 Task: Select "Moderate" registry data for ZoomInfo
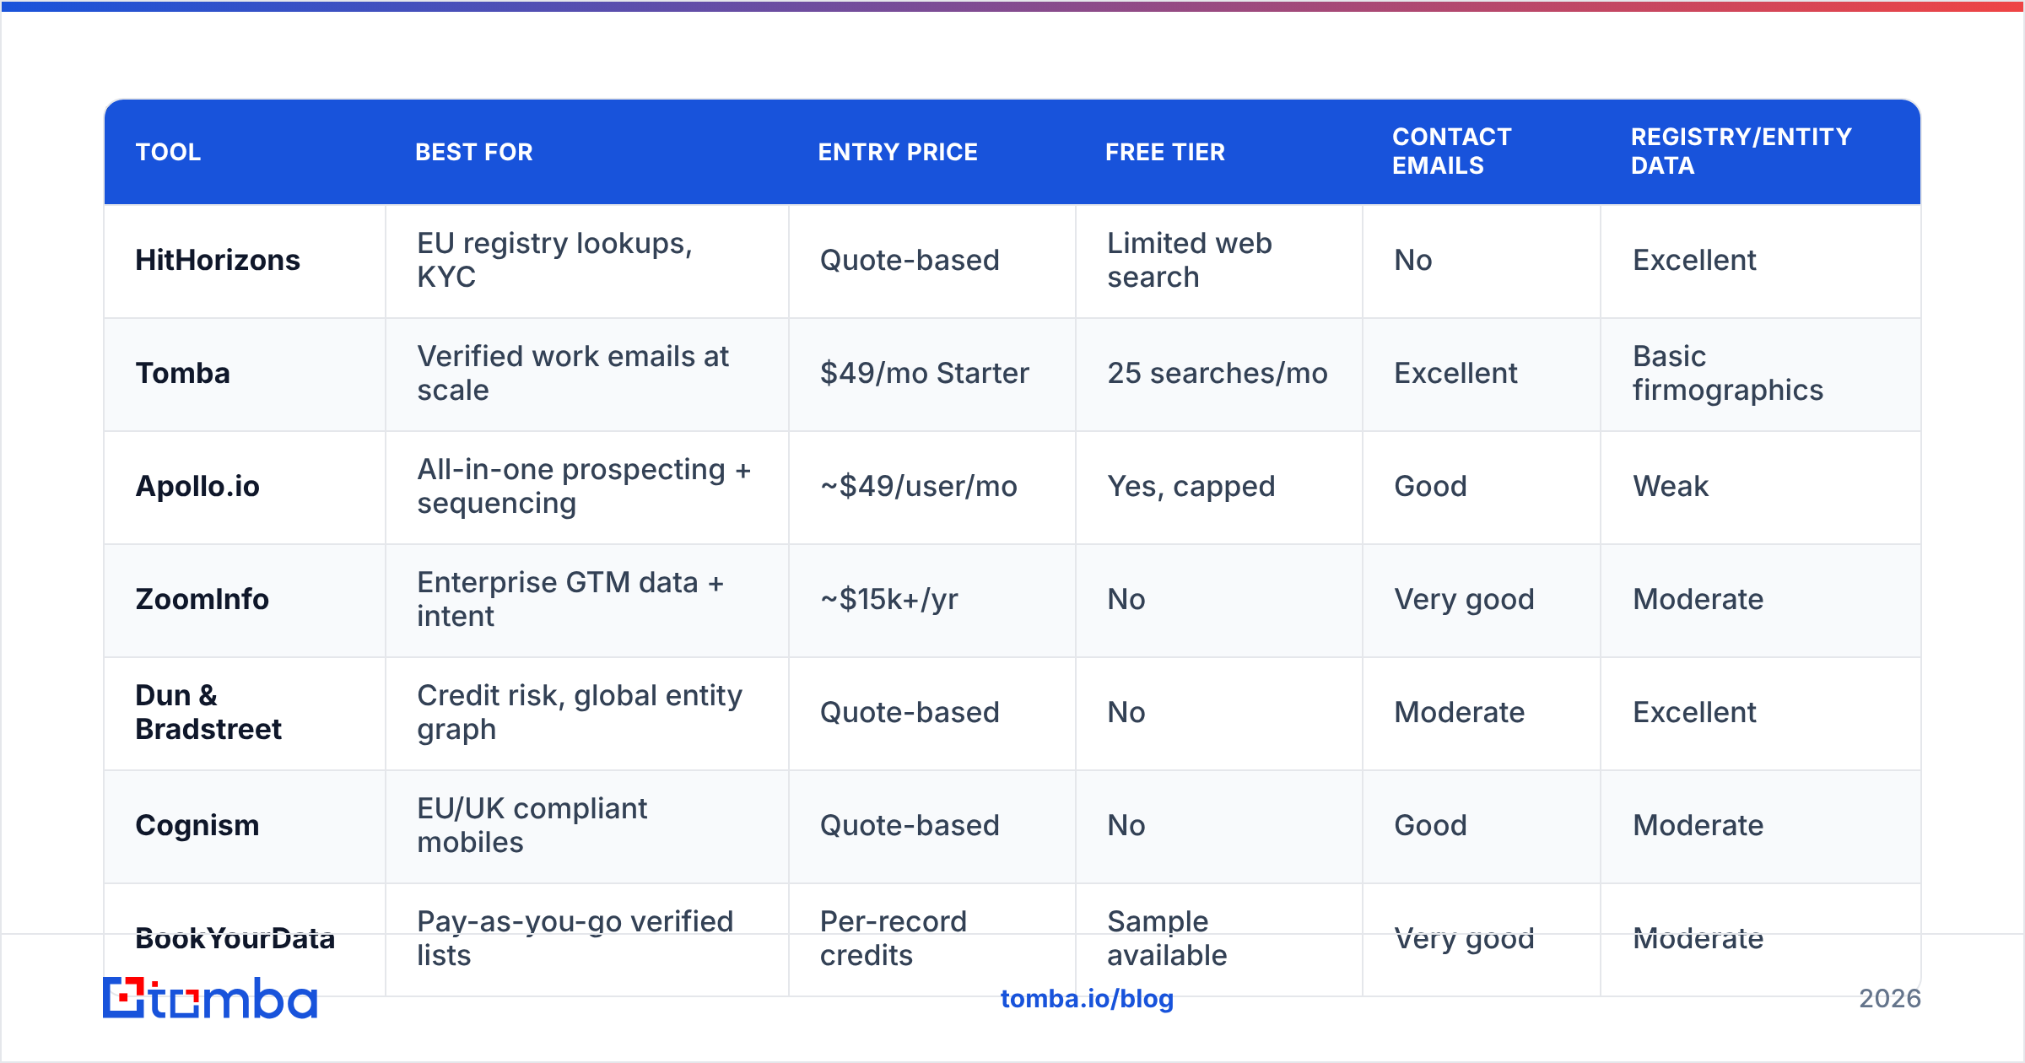[1698, 599]
